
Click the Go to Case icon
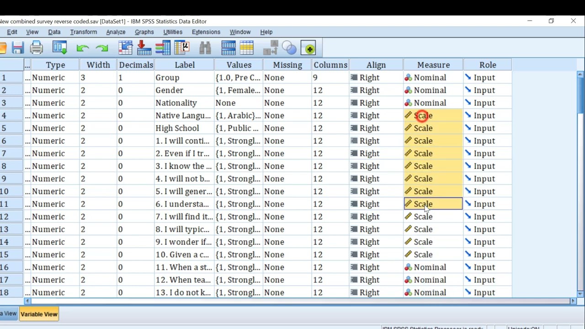click(125, 48)
